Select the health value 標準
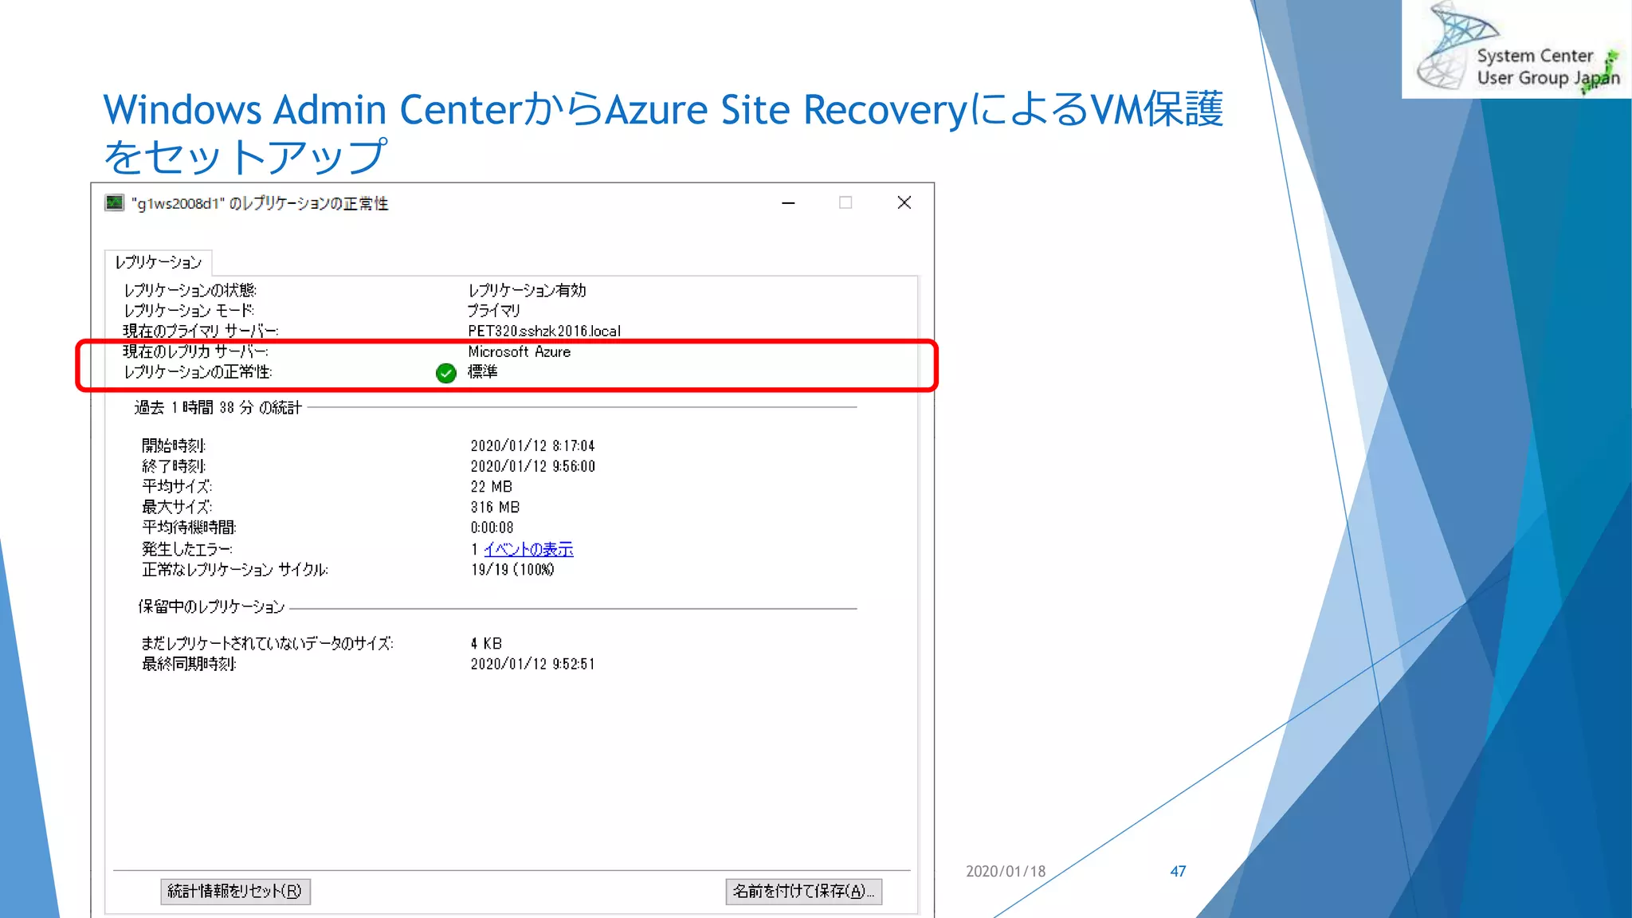The height and width of the screenshot is (918, 1632). point(482,372)
